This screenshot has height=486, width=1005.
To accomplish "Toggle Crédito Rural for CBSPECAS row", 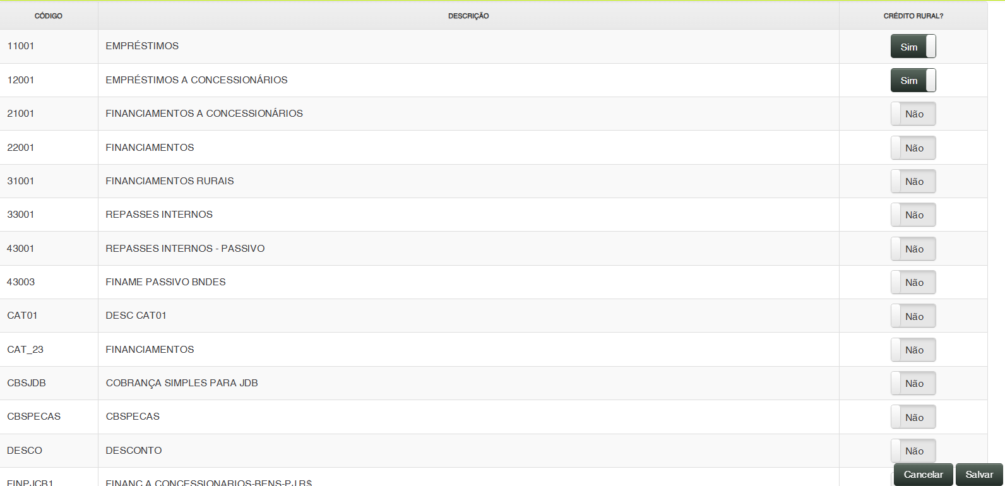I will pos(913,418).
